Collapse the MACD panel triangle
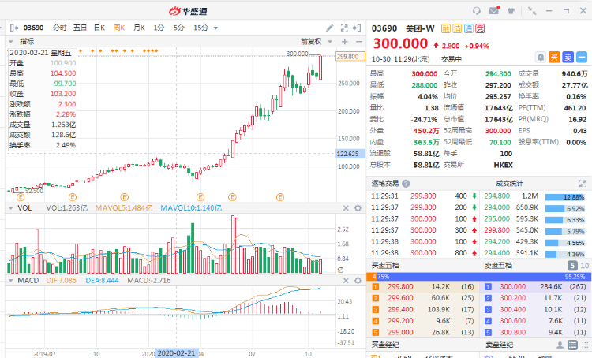This screenshot has width=592, height=358. 10,281
